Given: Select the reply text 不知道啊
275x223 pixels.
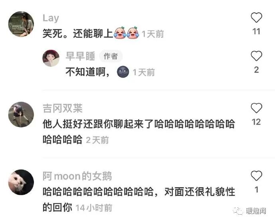Looking at the screenshot, I should tap(86, 72).
